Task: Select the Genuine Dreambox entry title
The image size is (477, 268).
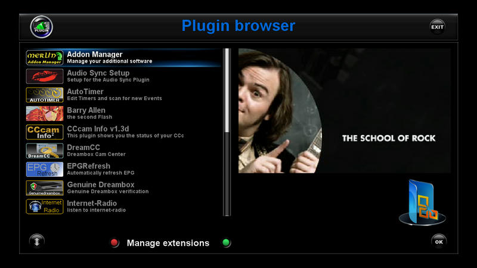Action: click(101, 185)
